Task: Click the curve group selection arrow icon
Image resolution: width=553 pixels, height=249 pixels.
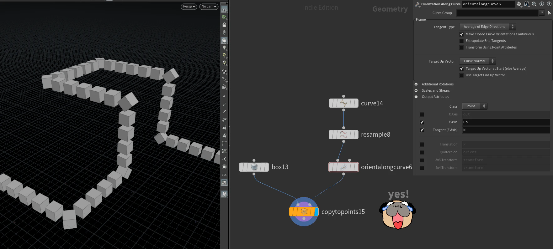Action: [549, 13]
